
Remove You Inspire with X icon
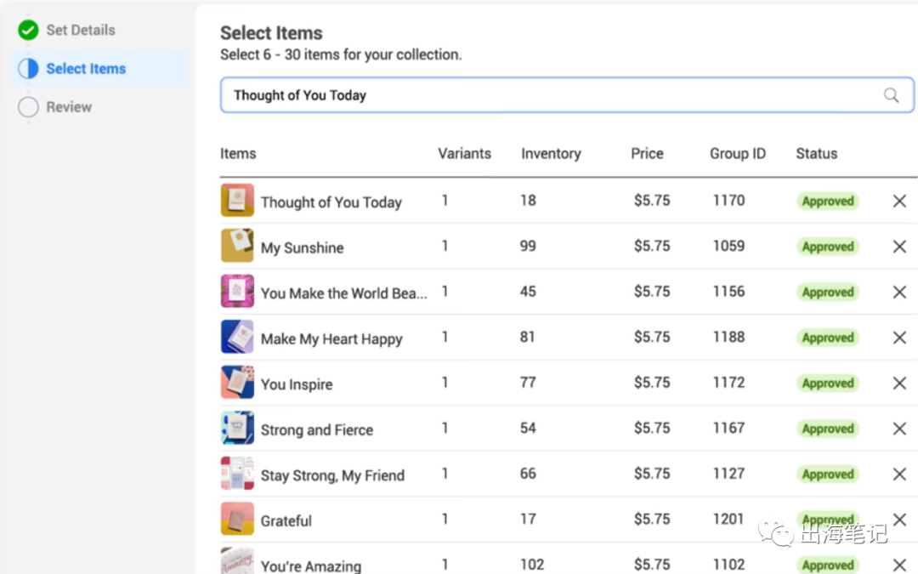pos(899,384)
